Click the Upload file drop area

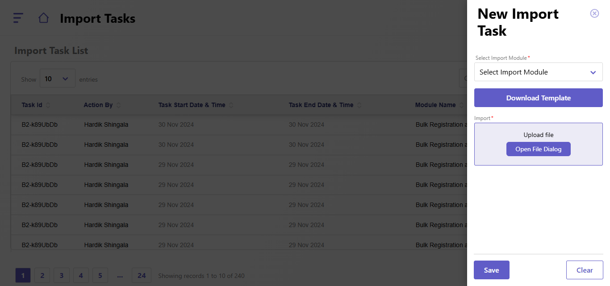538,135
